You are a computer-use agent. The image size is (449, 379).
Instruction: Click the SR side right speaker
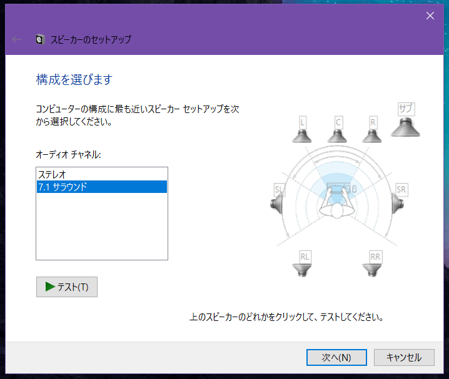click(x=398, y=204)
